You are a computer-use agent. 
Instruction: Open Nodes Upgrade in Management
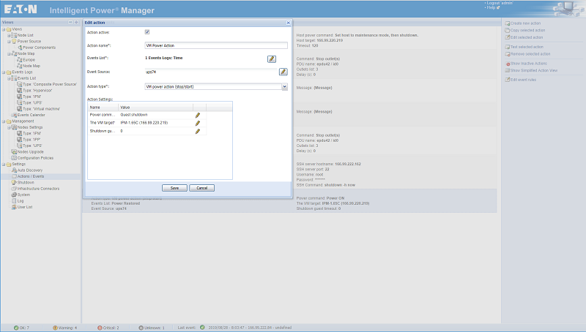click(30, 152)
